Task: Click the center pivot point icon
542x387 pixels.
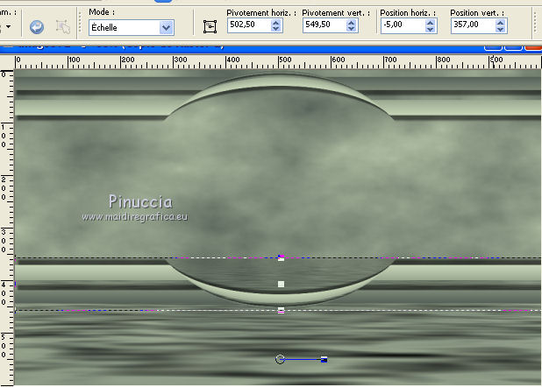Action: pos(210,26)
